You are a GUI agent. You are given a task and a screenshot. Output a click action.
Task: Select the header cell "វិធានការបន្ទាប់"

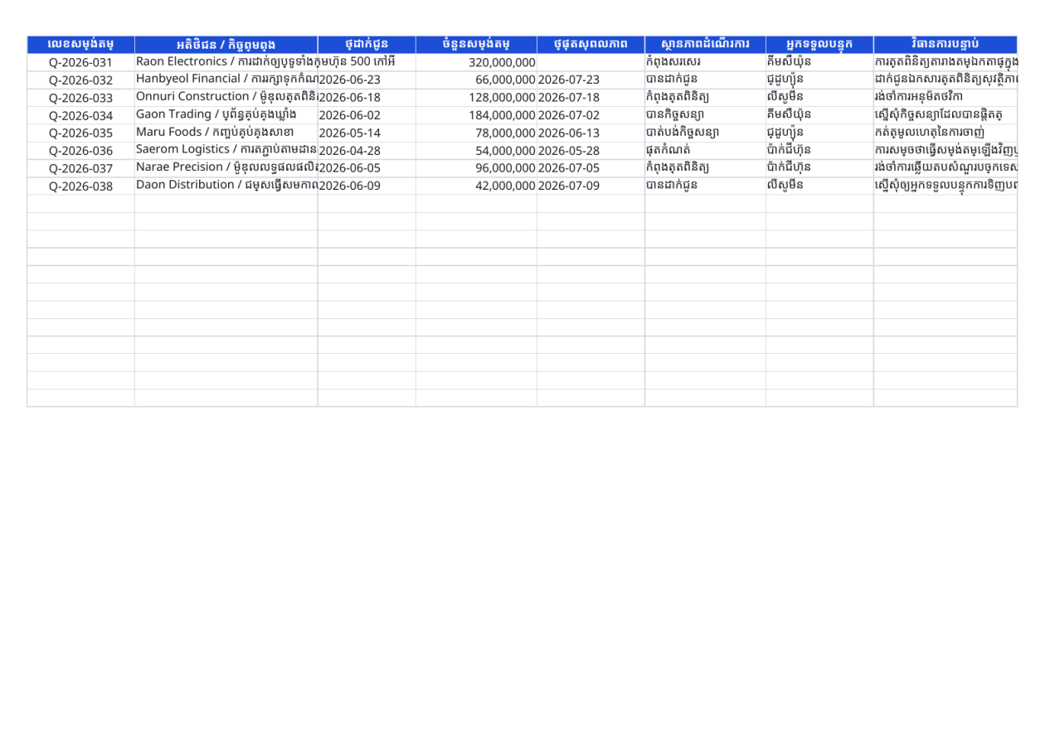click(x=946, y=44)
